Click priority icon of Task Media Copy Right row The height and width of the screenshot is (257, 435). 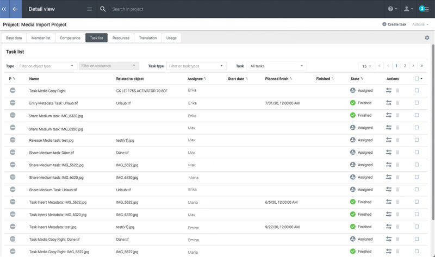pyautogui.click(x=13, y=90)
